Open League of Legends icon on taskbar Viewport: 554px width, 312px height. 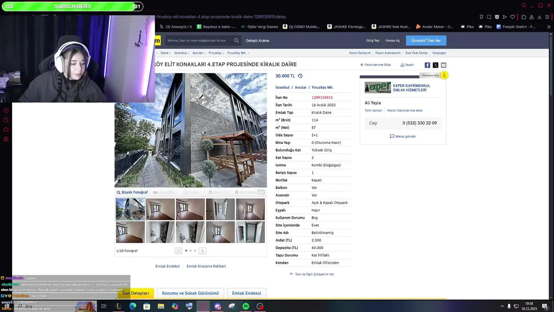click(118, 306)
